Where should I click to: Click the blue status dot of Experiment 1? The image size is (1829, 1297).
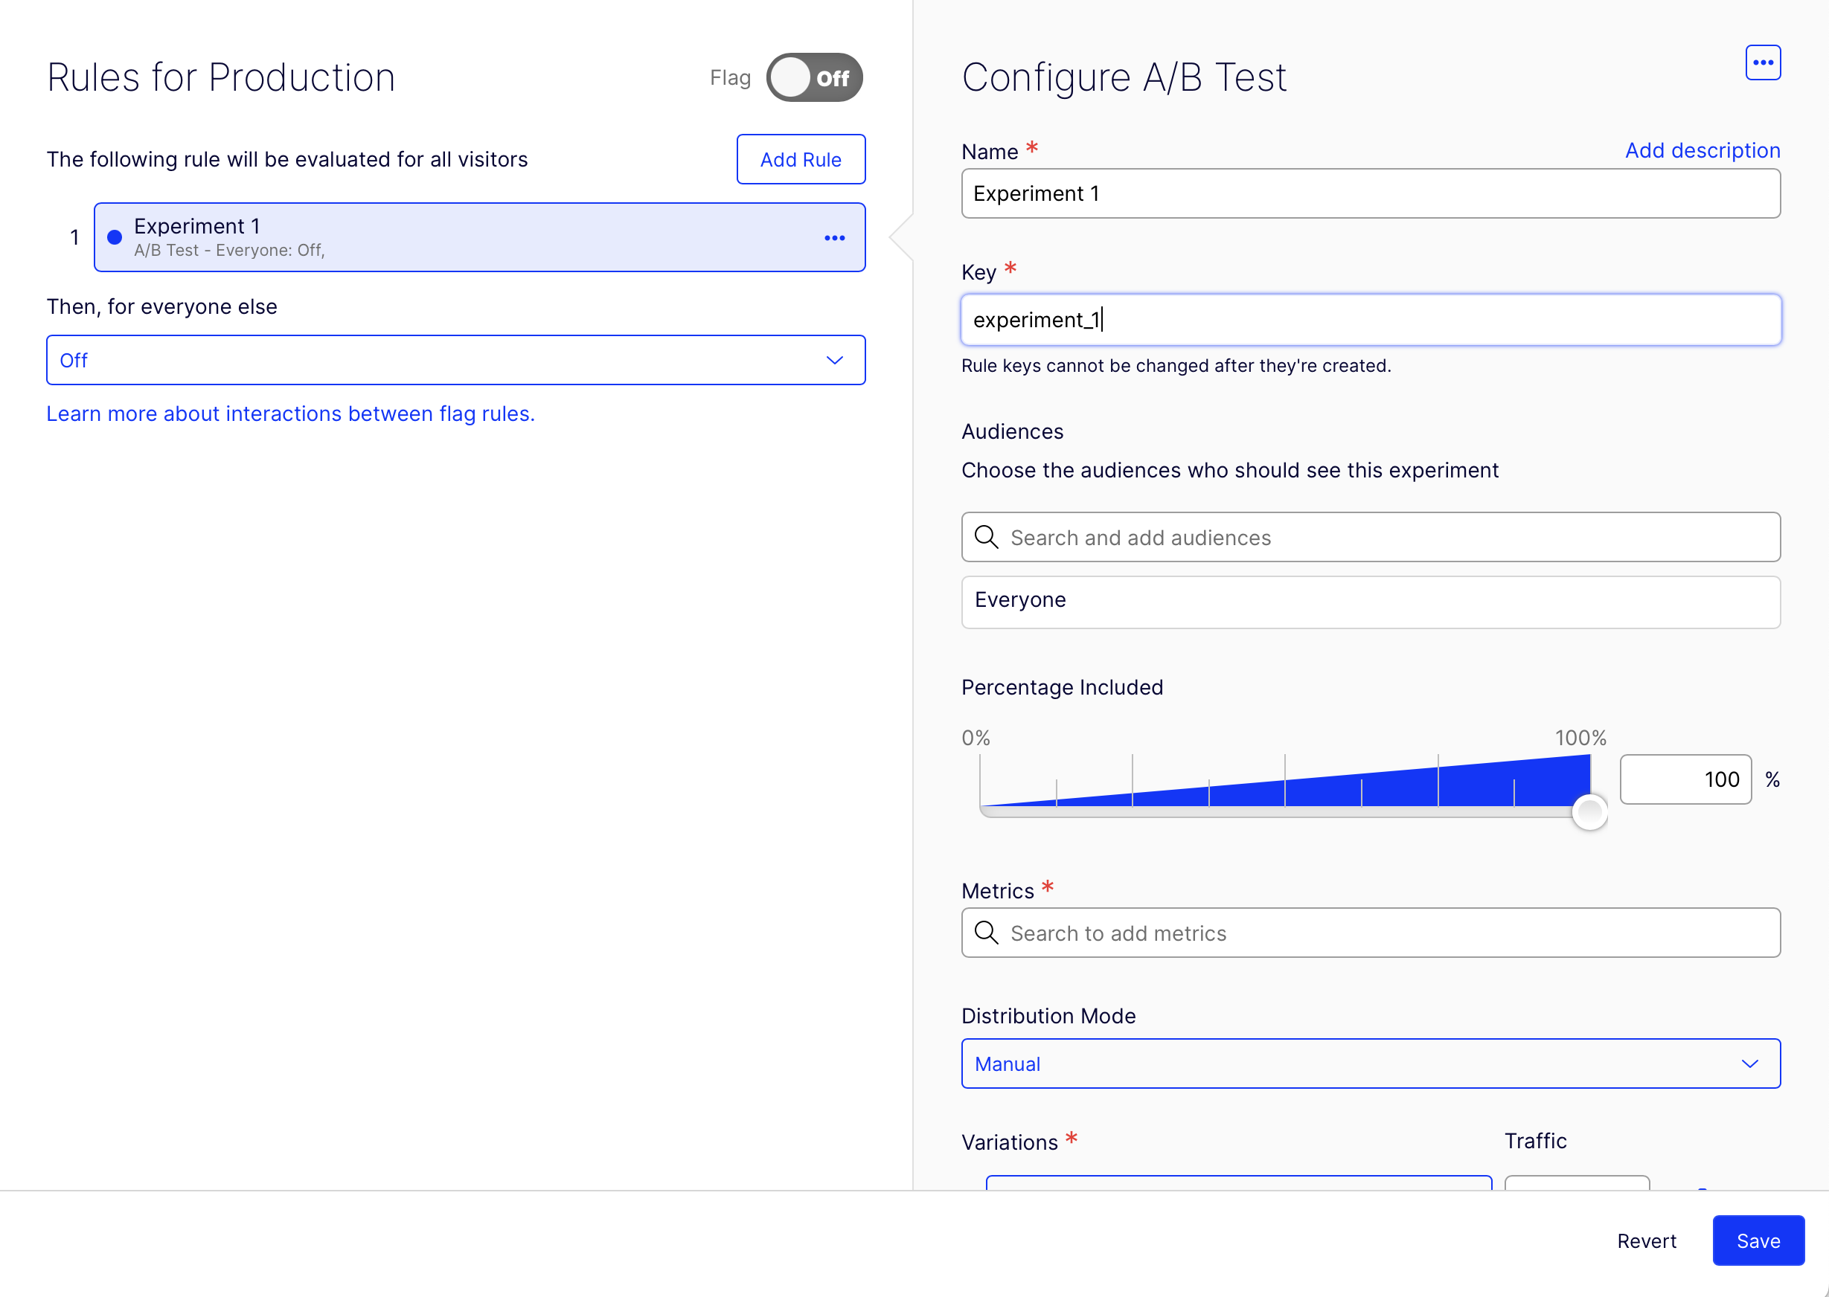coord(115,237)
